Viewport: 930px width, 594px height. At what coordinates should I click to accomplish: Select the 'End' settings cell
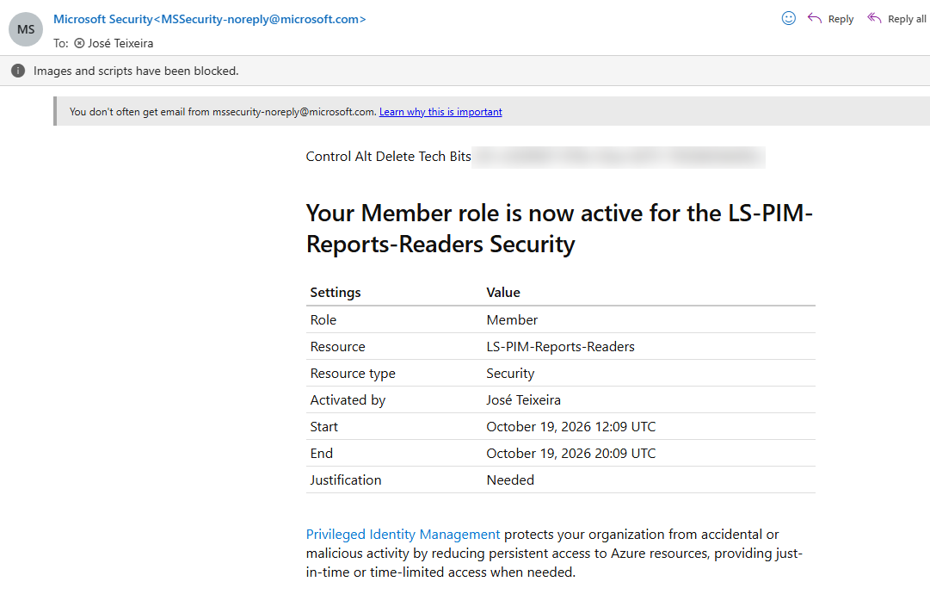(322, 454)
